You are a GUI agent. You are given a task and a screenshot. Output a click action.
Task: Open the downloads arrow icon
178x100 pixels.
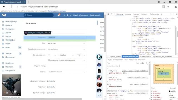(x=176, y=7)
